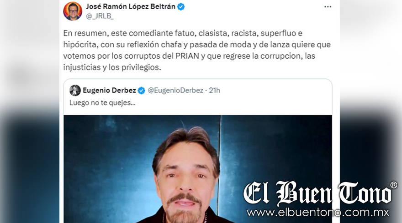Open the www.elbuentono.com.mx link

(317, 212)
